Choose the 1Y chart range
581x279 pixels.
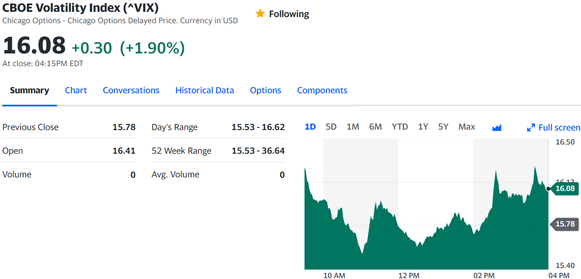(423, 127)
